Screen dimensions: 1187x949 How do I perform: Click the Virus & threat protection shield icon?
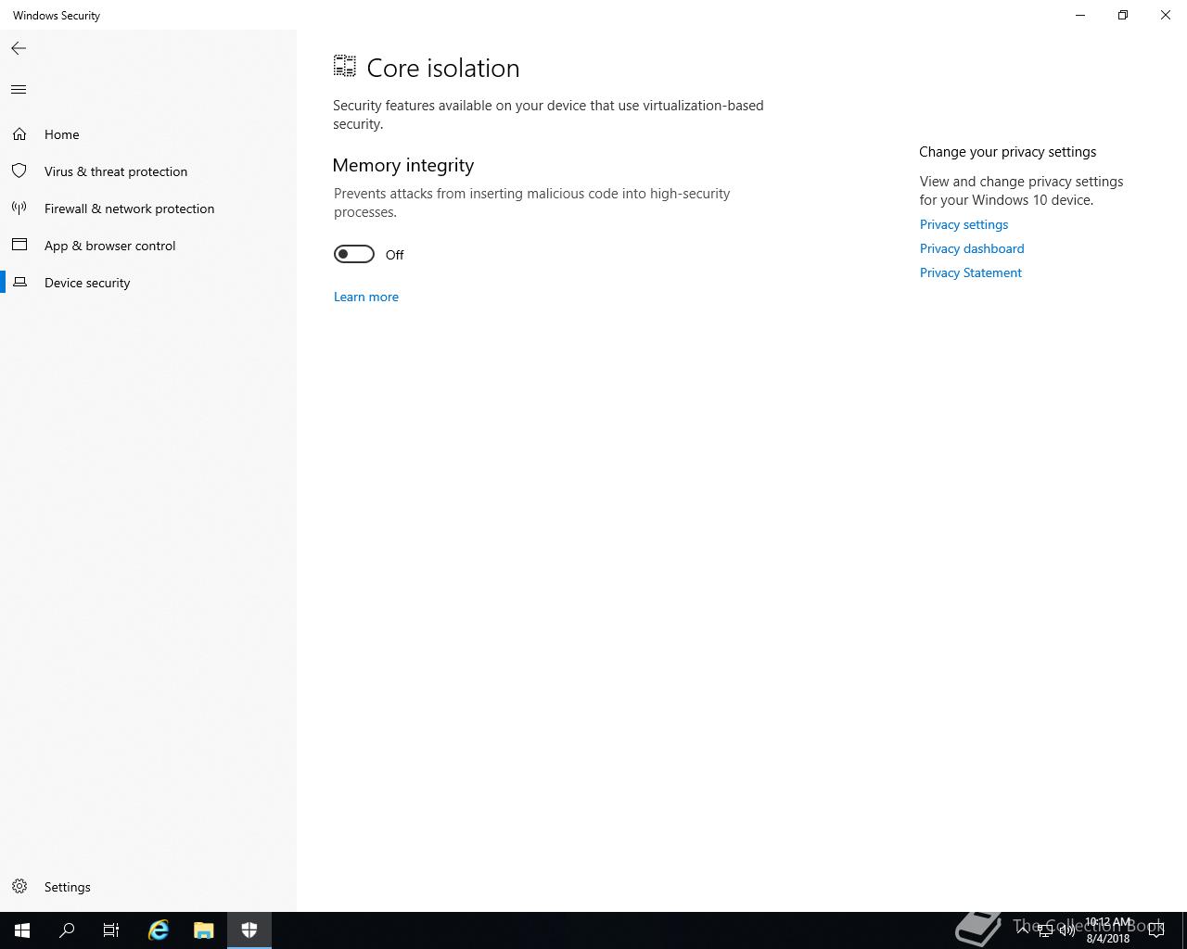[x=19, y=171]
